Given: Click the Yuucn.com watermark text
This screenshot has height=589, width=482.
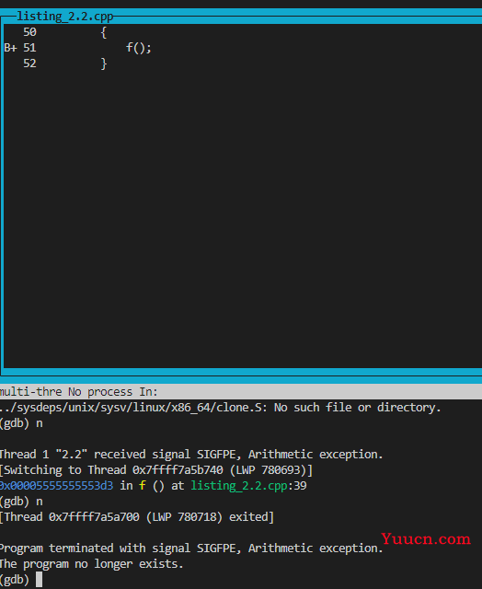Looking at the screenshot, I should pos(426,539).
